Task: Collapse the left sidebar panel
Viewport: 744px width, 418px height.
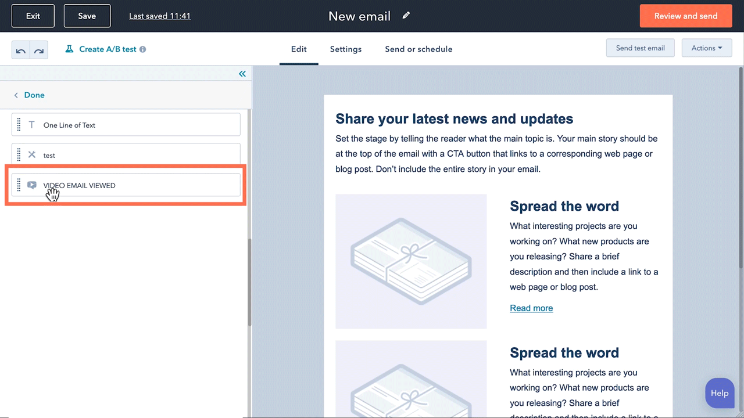Action: 242,74
